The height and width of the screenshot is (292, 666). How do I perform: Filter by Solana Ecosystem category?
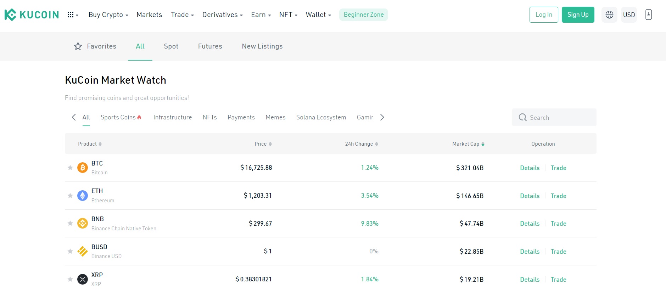321,117
